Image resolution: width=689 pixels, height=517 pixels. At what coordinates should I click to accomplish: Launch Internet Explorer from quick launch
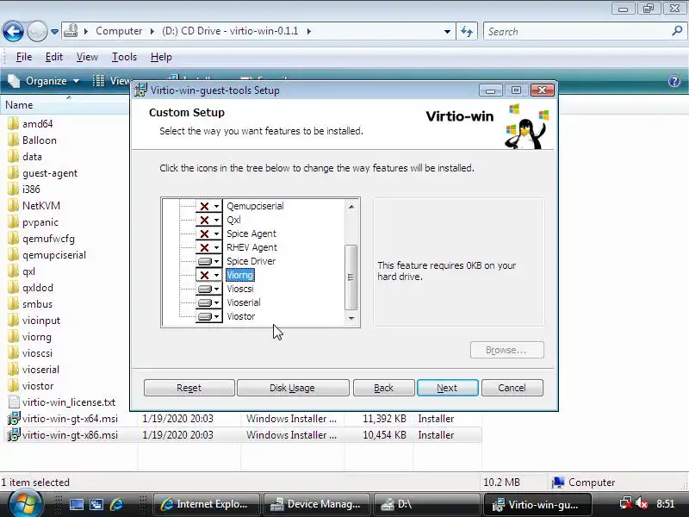[117, 504]
